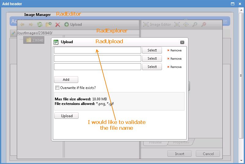245x164 pixels.
Task: Click the Upload button in the Upload dialog
Action: (66, 116)
